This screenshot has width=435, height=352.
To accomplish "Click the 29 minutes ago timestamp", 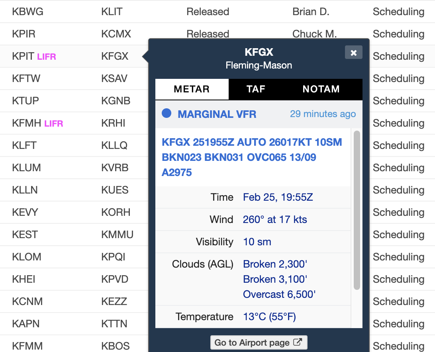I will click(x=323, y=114).
